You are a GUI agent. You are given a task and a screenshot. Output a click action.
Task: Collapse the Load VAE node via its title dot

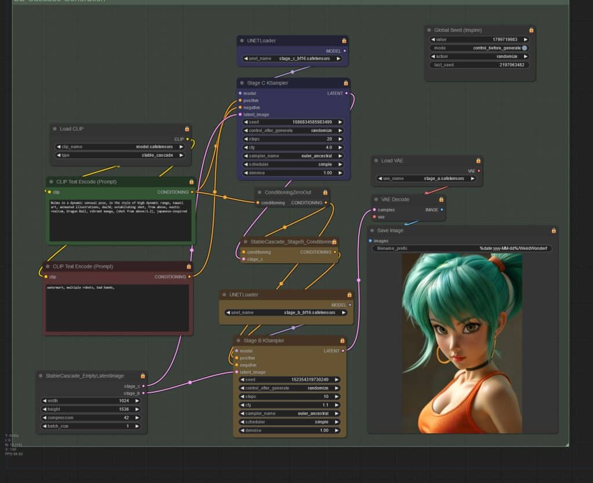(376, 161)
